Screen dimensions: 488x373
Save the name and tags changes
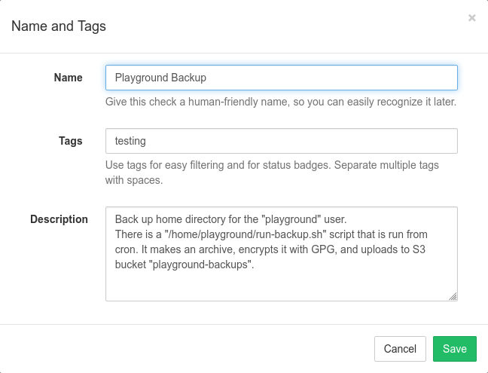click(x=454, y=349)
